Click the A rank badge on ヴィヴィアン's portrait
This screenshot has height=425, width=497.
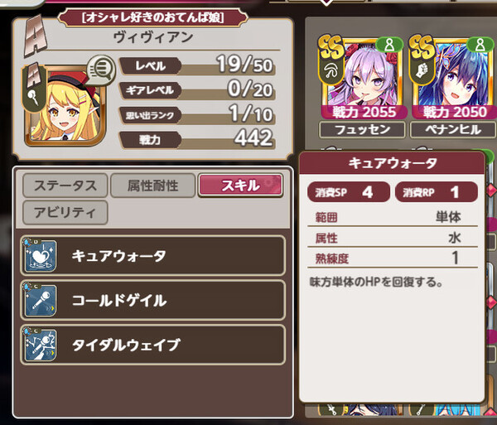coord(34,87)
